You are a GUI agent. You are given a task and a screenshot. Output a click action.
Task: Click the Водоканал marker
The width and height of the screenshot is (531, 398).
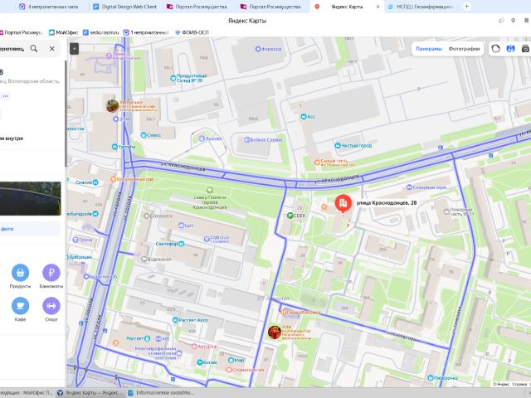(144, 260)
